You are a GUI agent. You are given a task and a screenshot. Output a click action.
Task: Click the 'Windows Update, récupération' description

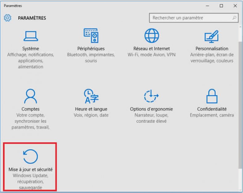(31, 181)
